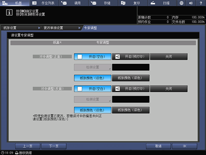Open the 存储 store tab
Screen dimensions: 206x155
[x=104, y=3]
